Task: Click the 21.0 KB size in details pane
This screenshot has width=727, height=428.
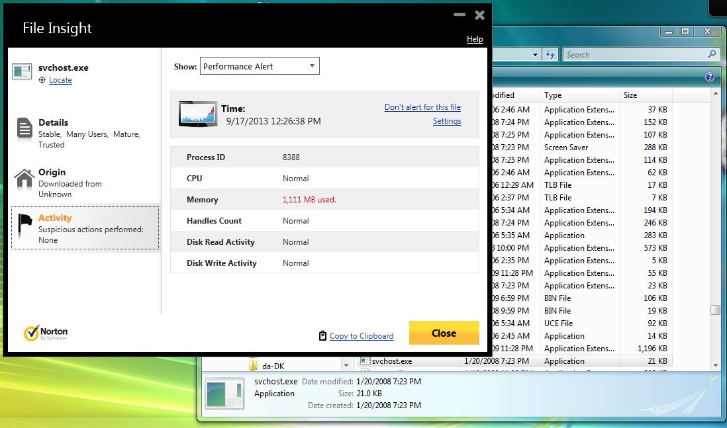Action: point(369,393)
